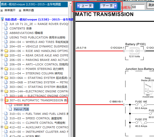Open 206-09 ANTI-LOCK CONTROL page
Image resolution: width=154 pixels, height=137 pixels.
(39, 64)
